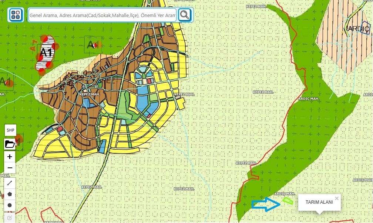The image size is (373, 223).
Task: Click the magnifier search button
Action: pos(185,15)
